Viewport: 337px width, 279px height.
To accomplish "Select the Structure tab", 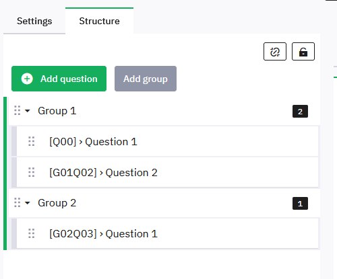I will pyautogui.click(x=99, y=21).
